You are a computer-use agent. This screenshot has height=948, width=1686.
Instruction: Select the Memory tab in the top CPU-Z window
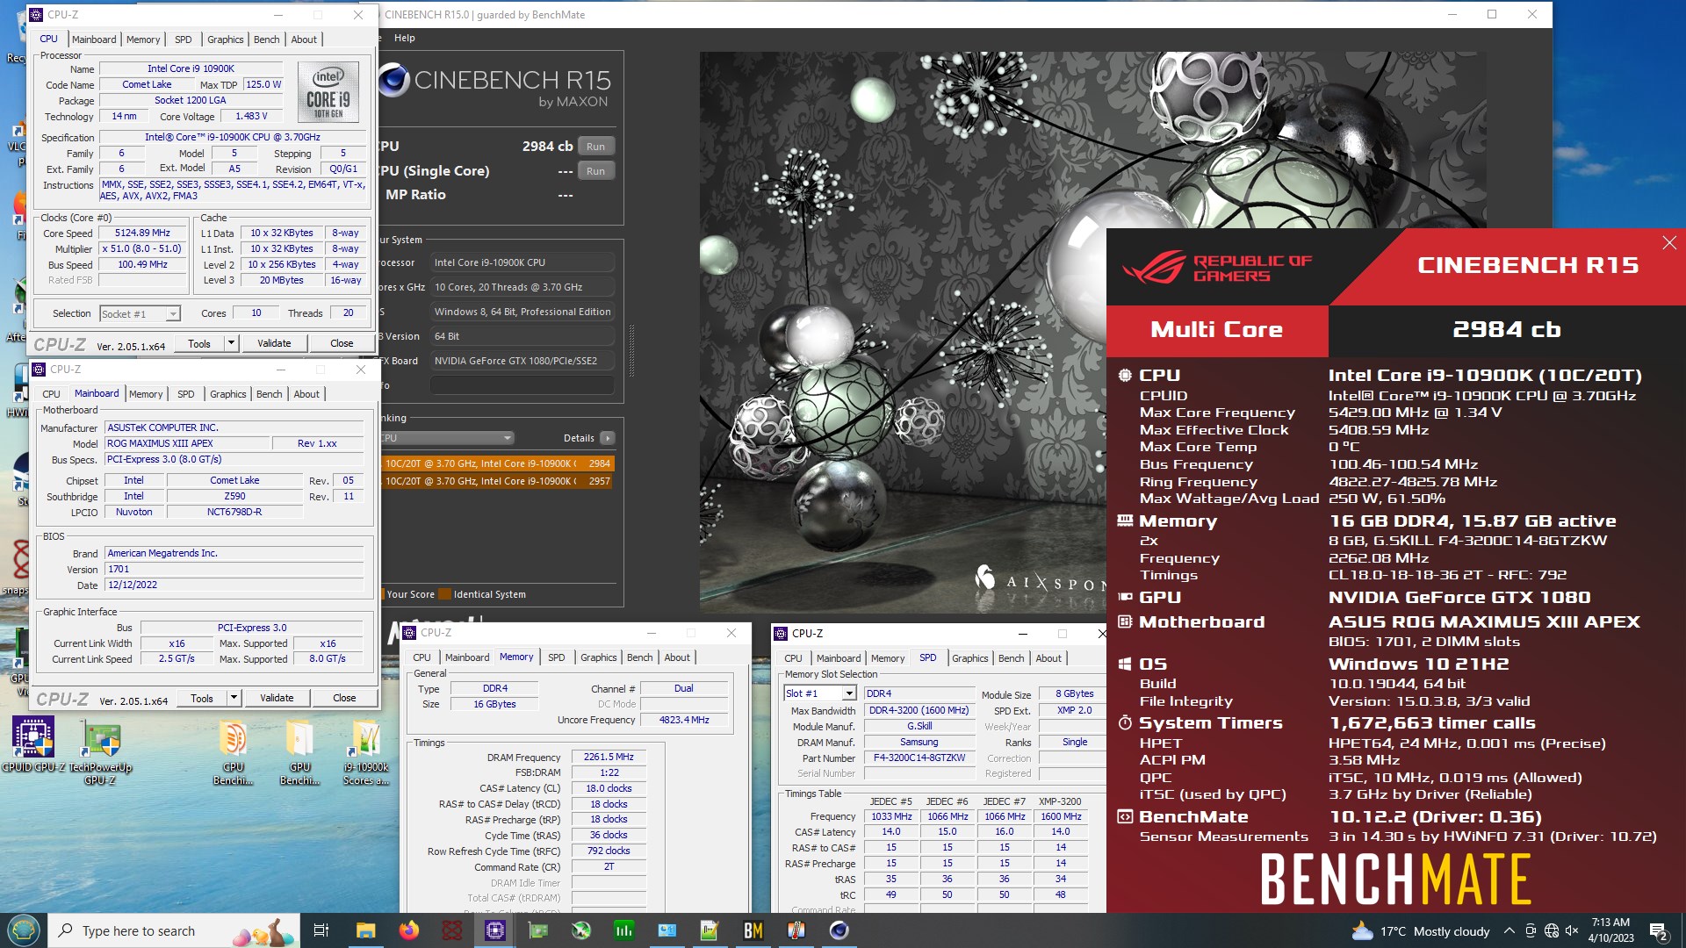click(x=143, y=39)
